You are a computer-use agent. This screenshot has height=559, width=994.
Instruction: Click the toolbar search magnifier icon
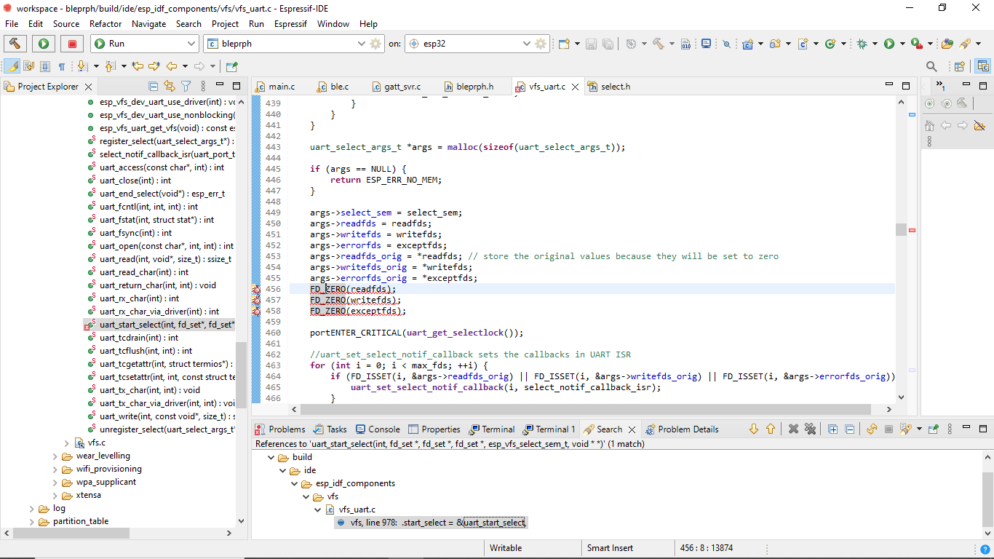(931, 66)
